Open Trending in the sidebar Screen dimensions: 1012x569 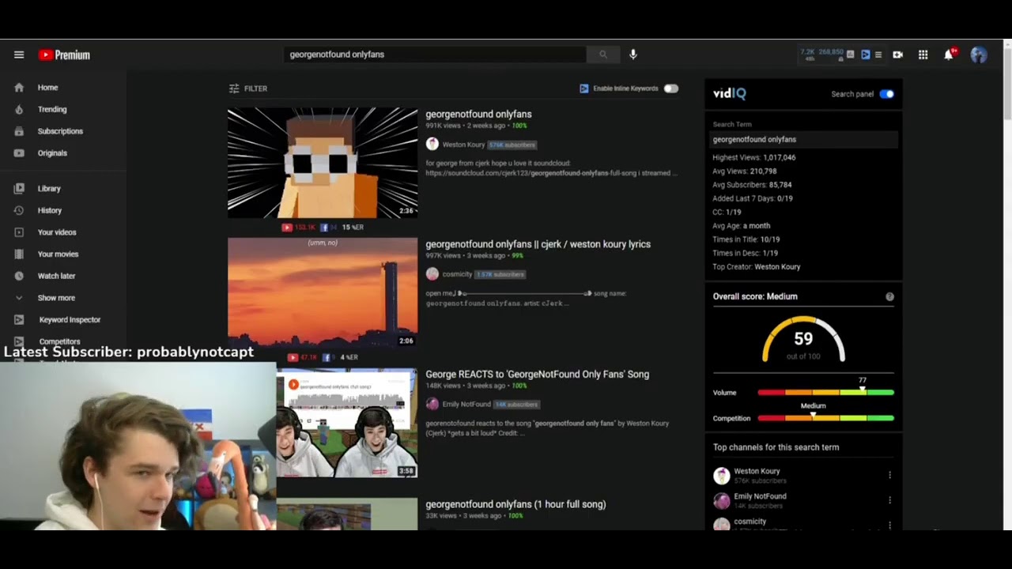pos(52,109)
